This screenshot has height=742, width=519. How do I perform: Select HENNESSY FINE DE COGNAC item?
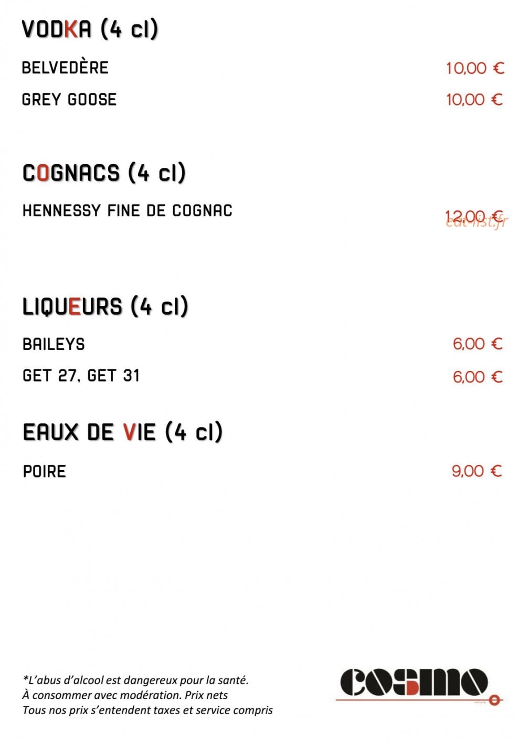pos(128,210)
